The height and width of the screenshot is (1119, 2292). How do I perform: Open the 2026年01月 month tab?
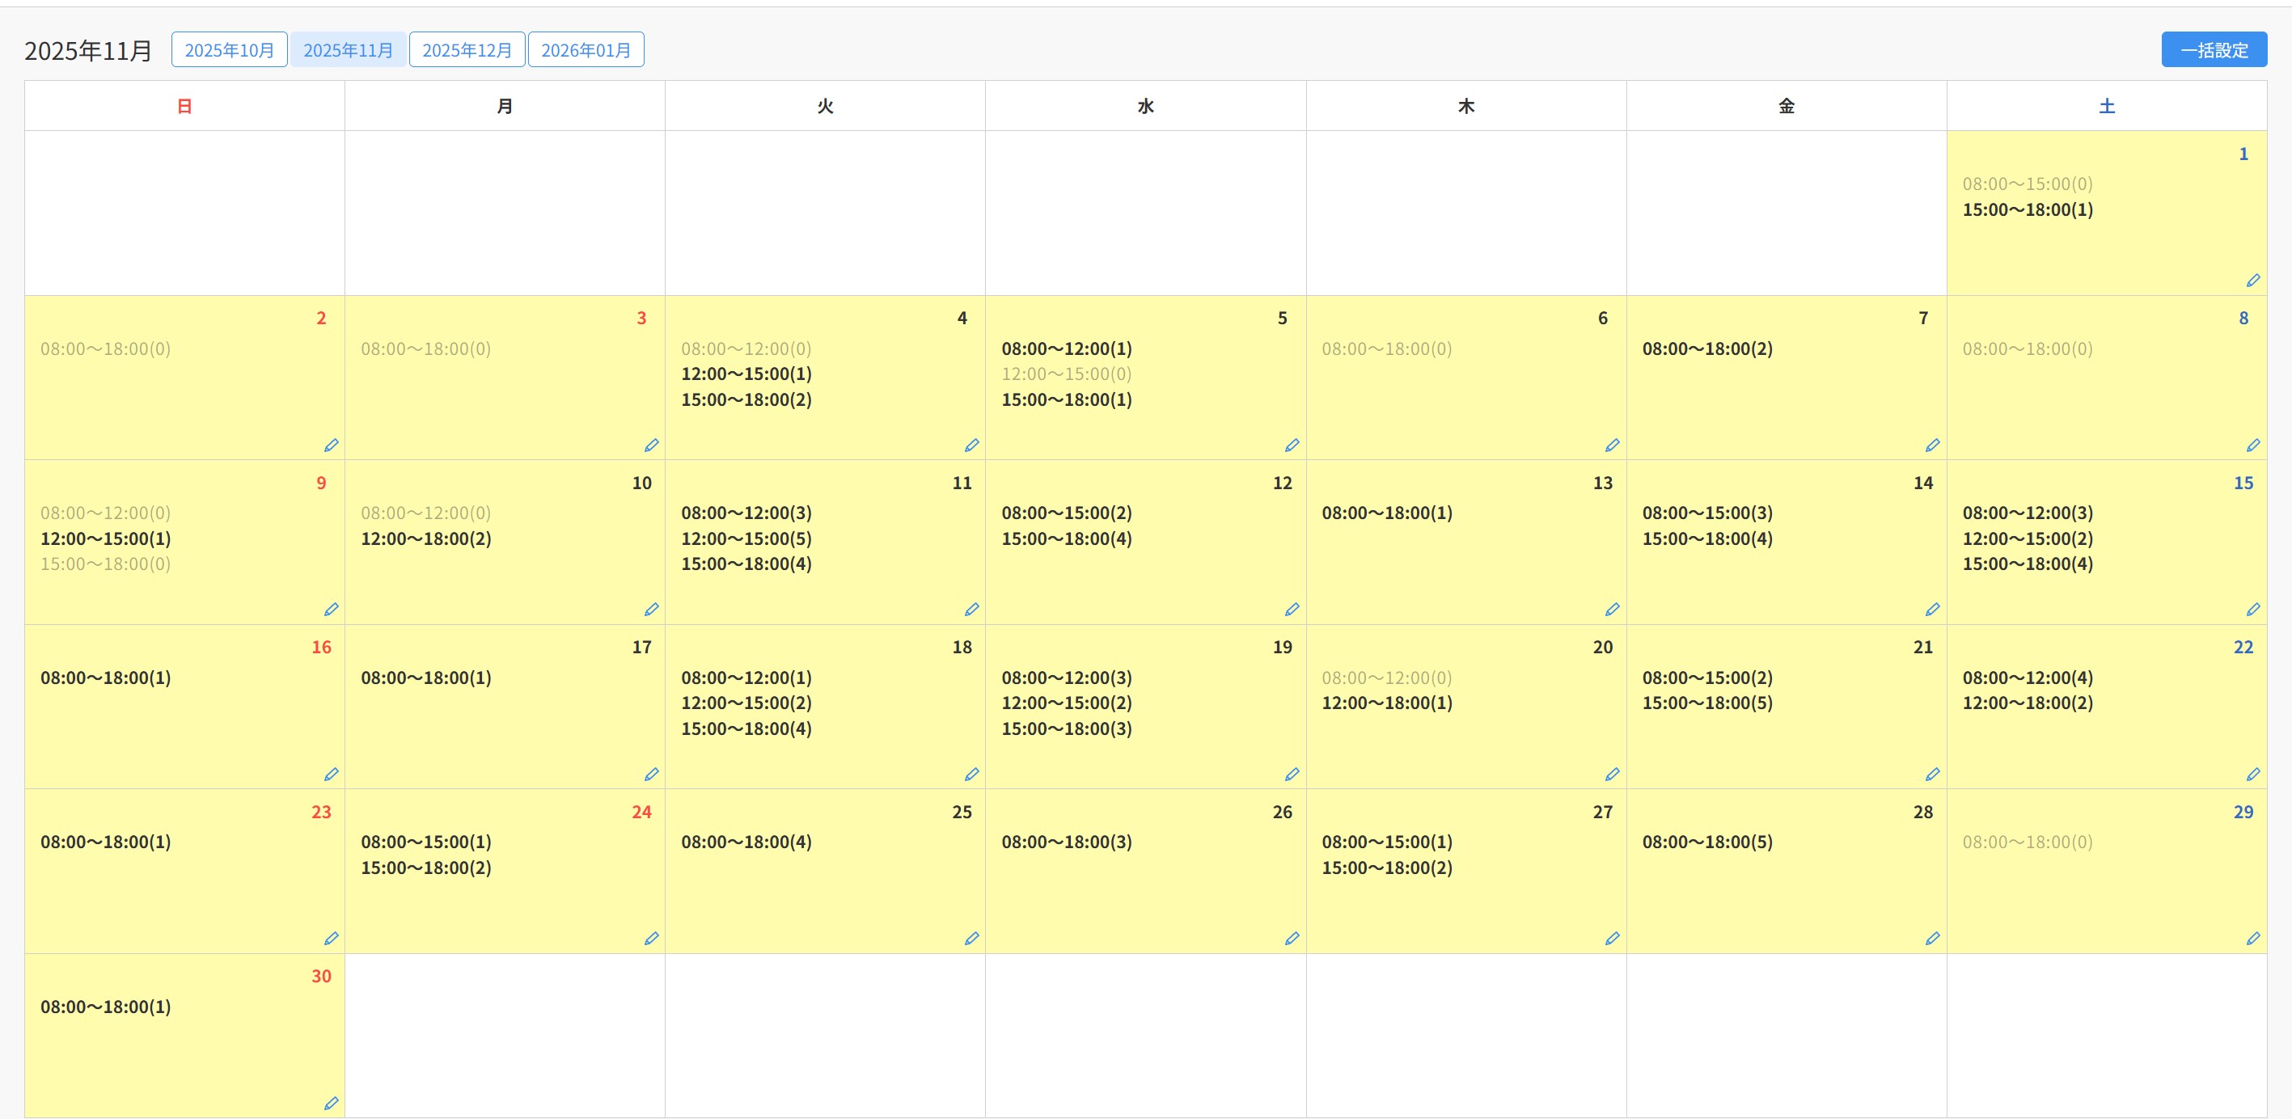(586, 50)
